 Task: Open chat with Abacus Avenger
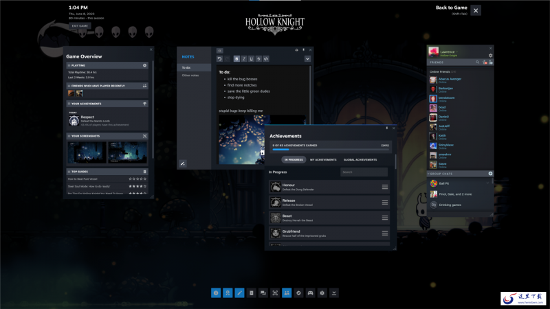(460, 80)
